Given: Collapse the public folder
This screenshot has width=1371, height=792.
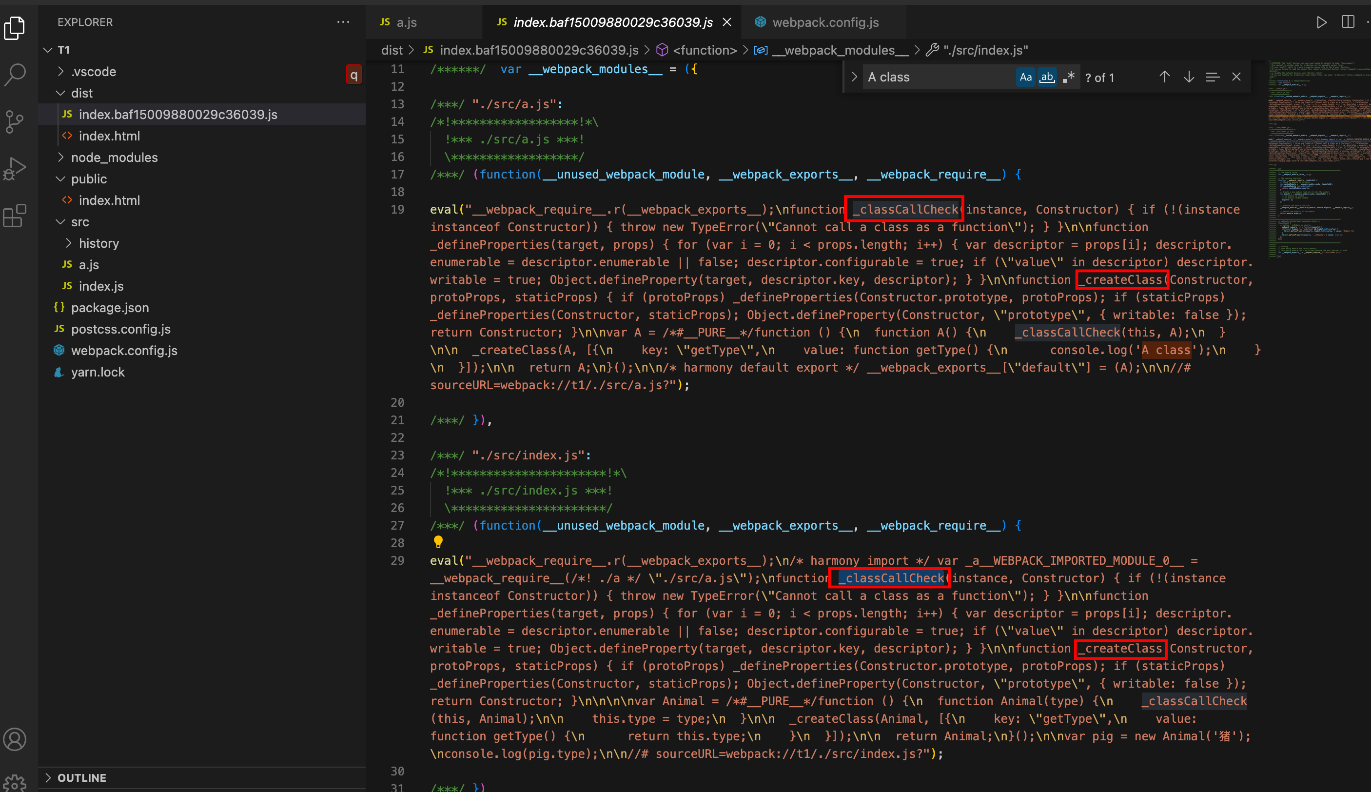Looking at the screenshot, I should click(60, 178).
